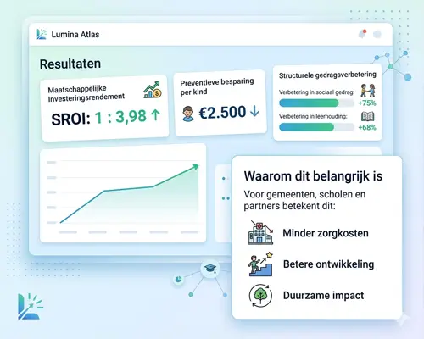Open notifications bell with red dot
The width and height of the screenshot is (424, 339).
click(362, 34)
